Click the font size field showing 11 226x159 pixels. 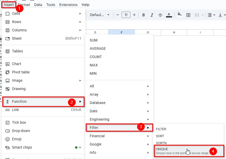[x=126, y=15]
